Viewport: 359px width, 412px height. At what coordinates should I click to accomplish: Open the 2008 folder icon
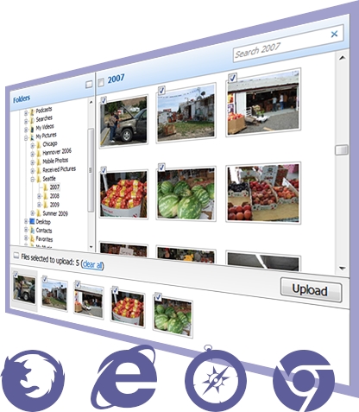pyautogui.click(x=46, y=196)
